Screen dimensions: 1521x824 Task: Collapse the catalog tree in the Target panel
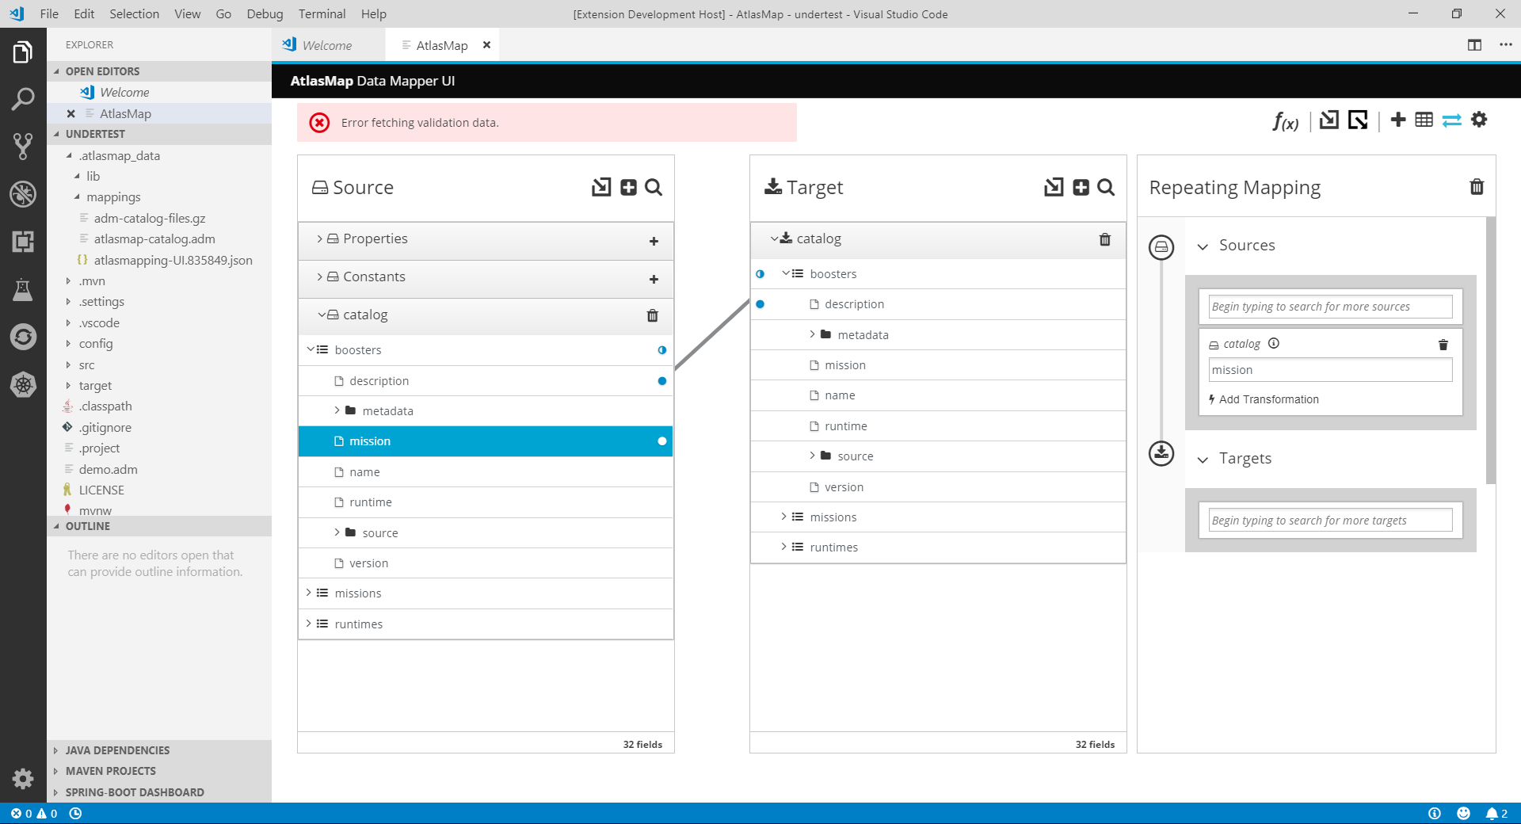coord(775,238)
